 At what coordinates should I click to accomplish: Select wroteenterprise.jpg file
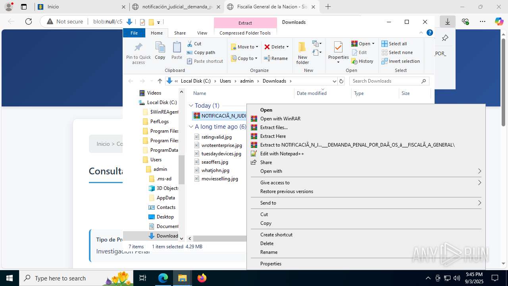click(x=221, y=145)
